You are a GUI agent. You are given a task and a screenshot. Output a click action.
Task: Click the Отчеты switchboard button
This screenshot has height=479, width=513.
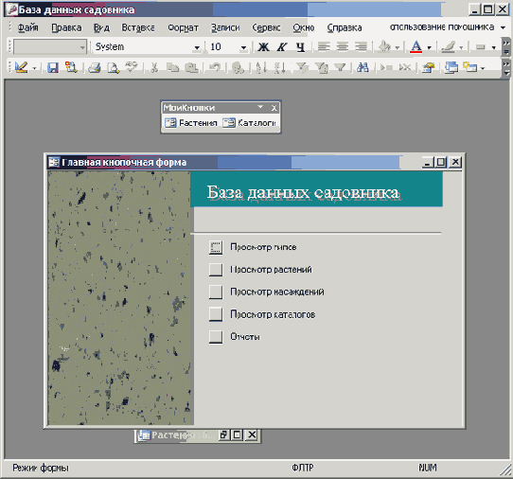click(x=216, y=337)
